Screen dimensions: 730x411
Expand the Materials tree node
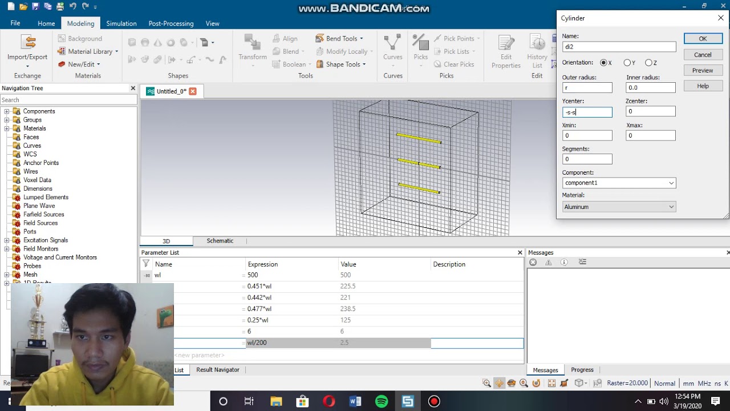click(7, 128)
